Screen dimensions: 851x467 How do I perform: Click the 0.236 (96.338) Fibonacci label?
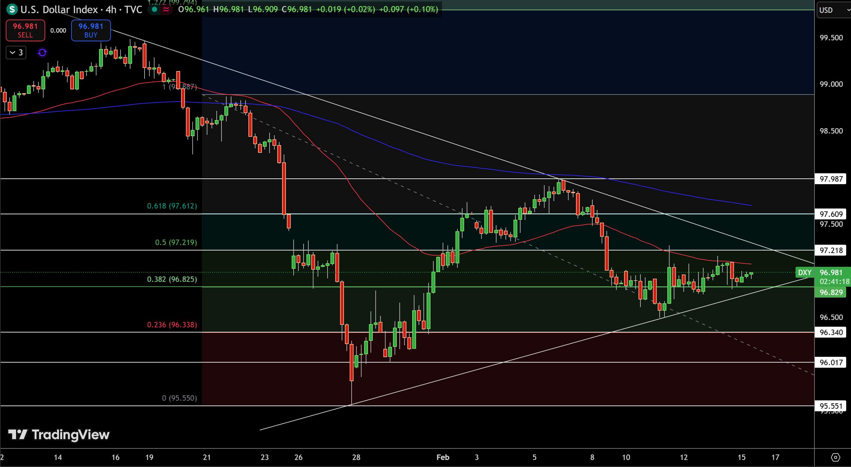[172, 325]
